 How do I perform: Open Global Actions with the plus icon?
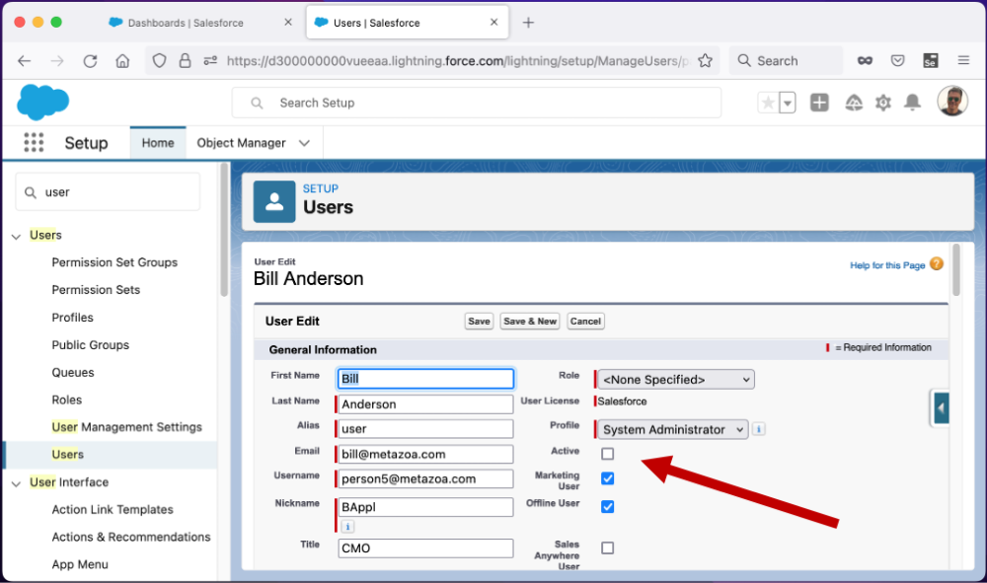819,102
